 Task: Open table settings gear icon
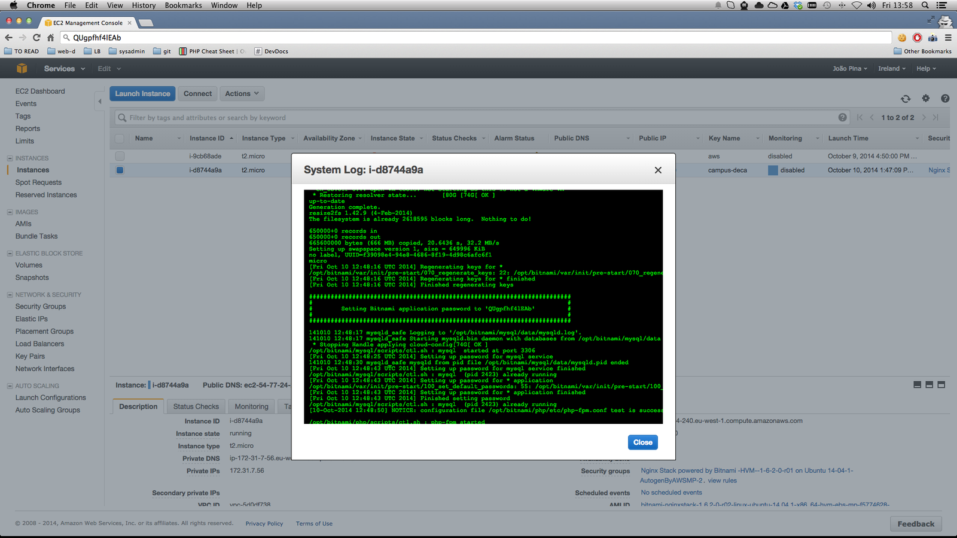coord(926,99)
